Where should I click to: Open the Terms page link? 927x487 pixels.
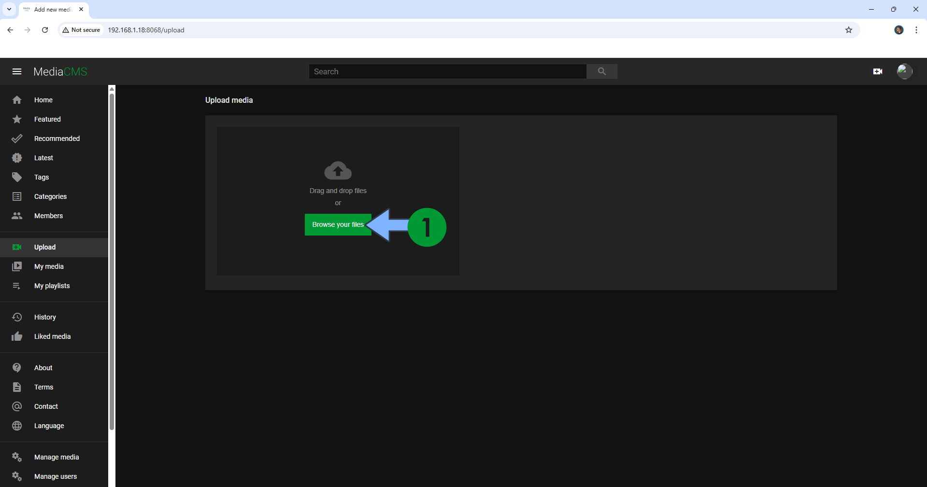43,387
